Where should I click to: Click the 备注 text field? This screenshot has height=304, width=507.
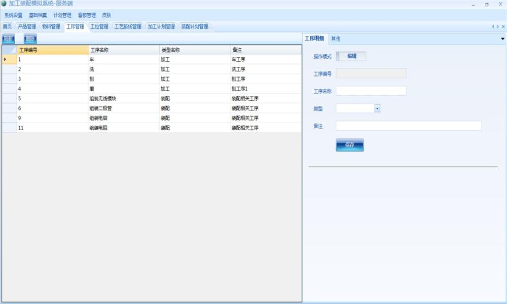point(409,126)
